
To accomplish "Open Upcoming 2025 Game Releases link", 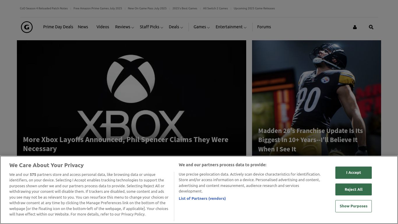I will (x=254, y=8).
